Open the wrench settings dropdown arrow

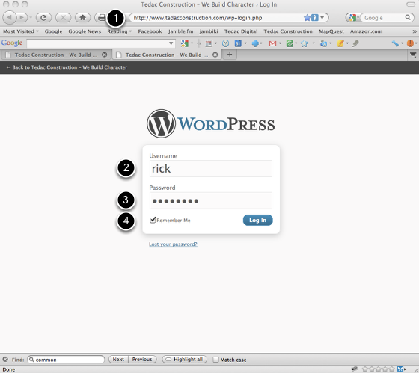point(403,43)
